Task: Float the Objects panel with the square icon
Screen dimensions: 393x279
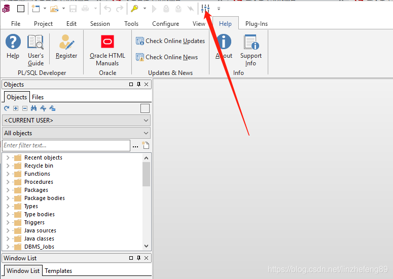Action: tap(131, 85)
